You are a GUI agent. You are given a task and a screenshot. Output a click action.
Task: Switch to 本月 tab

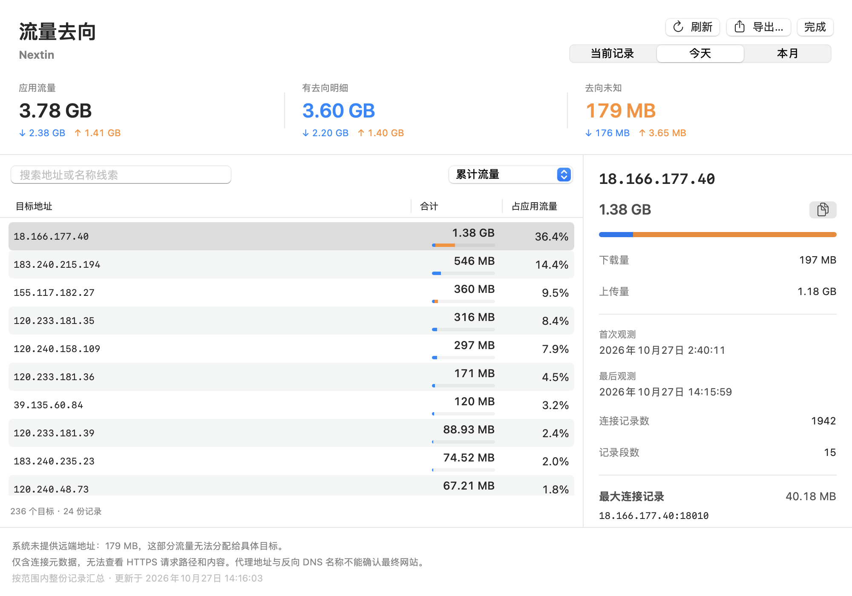coord(787,54)
